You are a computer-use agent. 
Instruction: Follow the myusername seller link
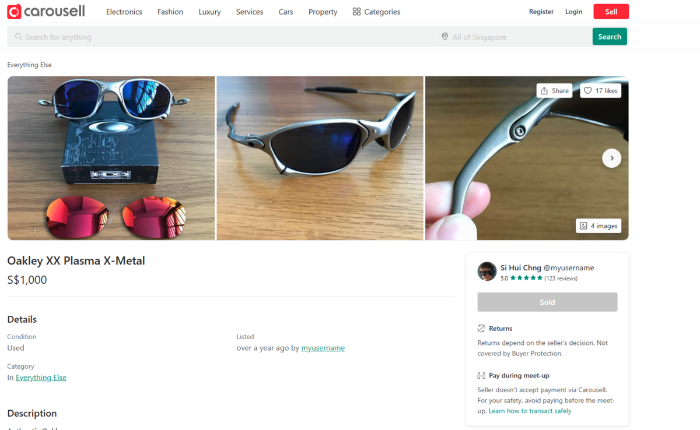323,348
